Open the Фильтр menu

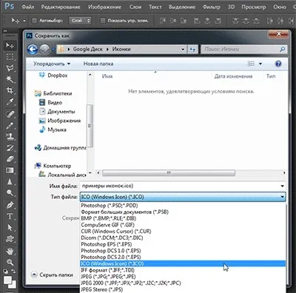(x=212, y=7)
